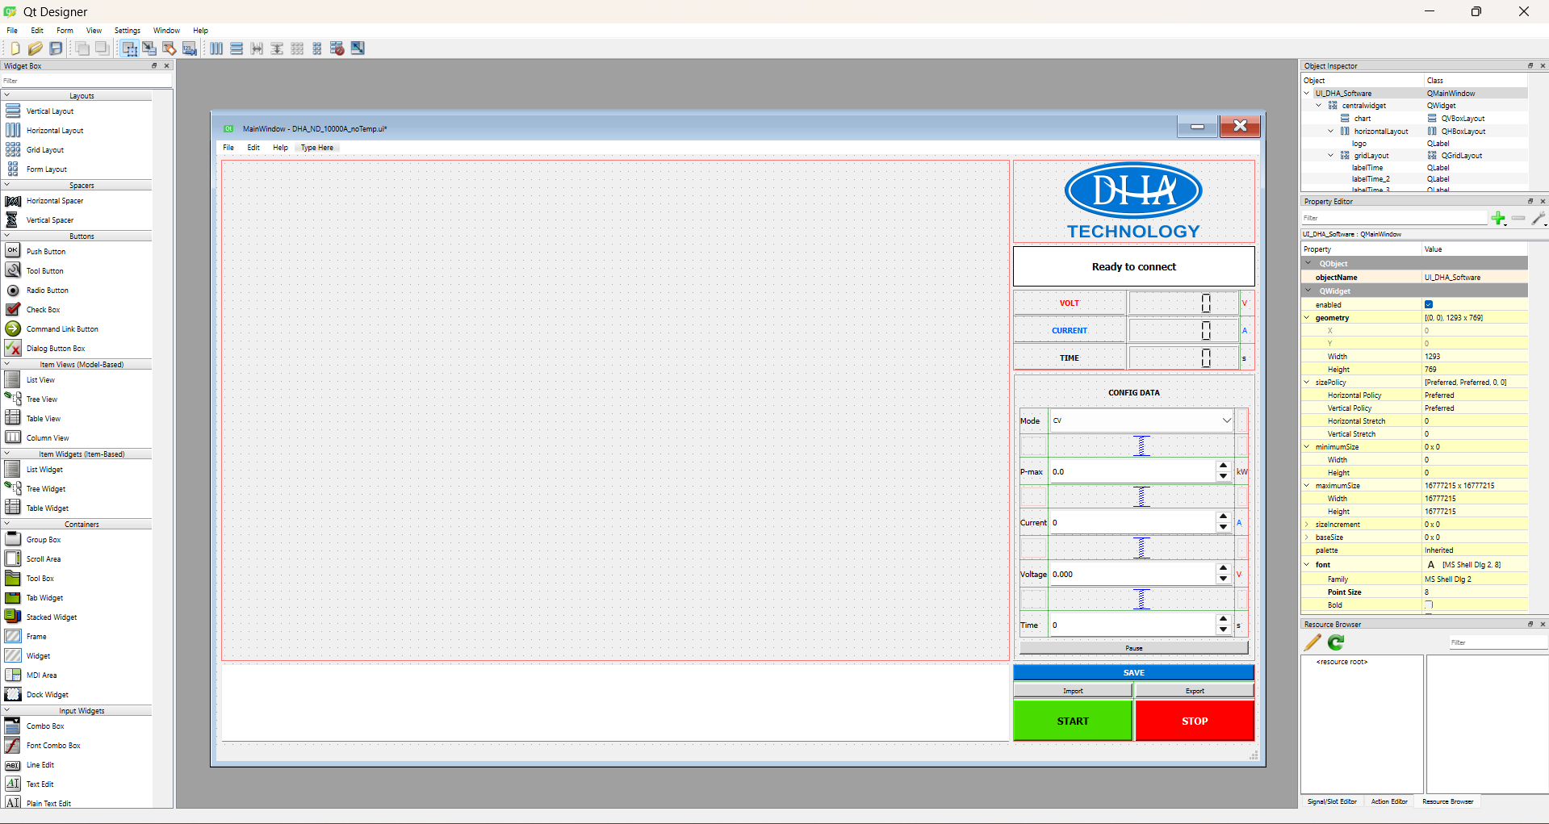
Task: Click the red STOP button
Action: pyautogui.click(x=1195, y=721)
